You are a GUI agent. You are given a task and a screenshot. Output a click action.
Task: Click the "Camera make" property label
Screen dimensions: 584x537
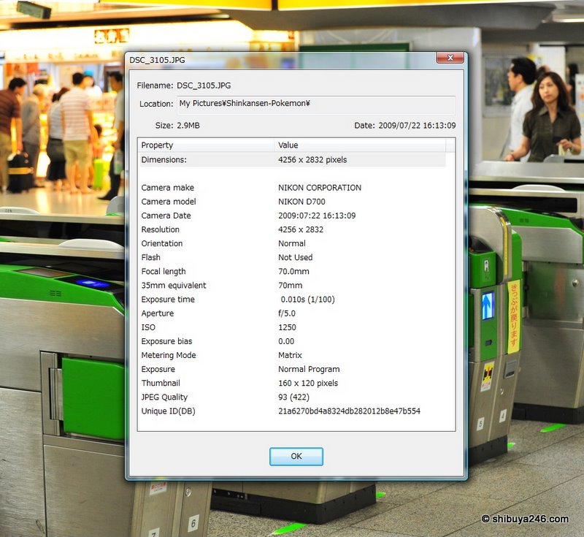[x=168, y=188]
